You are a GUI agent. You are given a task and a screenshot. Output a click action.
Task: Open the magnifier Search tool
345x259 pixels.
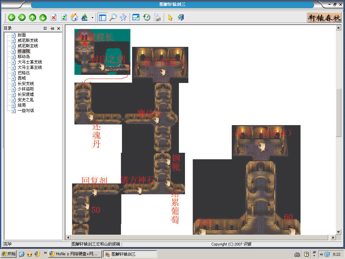click(x=113, y=18)
